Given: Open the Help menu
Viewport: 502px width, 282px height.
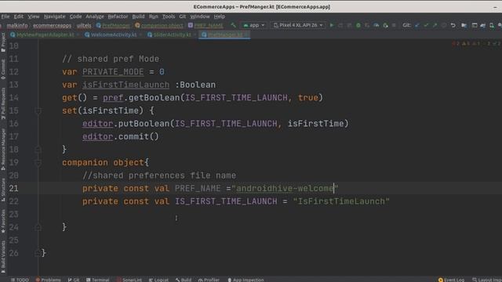Looking at the screenshot, I should click(220, 16).
